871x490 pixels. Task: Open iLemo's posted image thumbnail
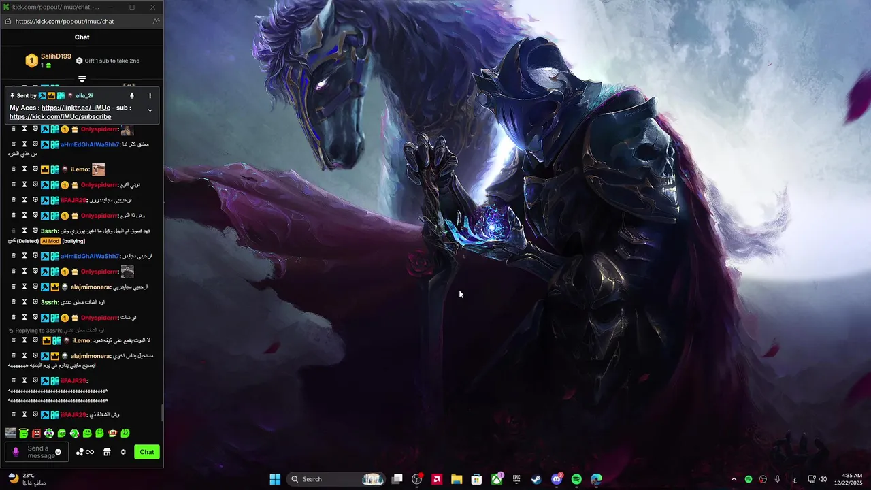coord(99,169)
